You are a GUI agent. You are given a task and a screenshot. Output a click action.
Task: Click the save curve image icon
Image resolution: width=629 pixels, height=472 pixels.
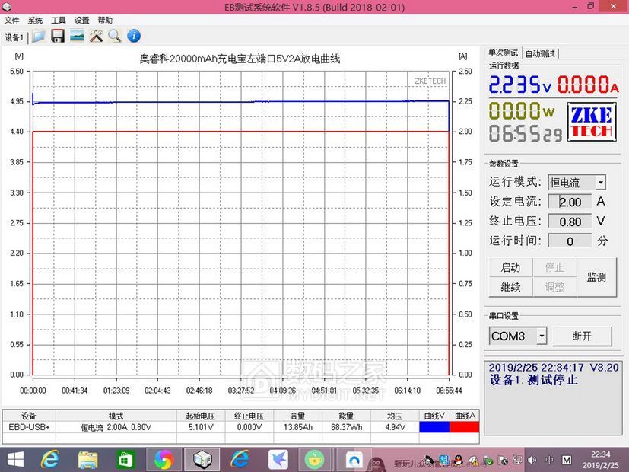click(x=77, y=36)
